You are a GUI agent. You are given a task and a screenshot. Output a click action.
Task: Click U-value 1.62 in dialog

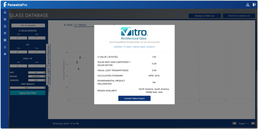pos(154,57)
